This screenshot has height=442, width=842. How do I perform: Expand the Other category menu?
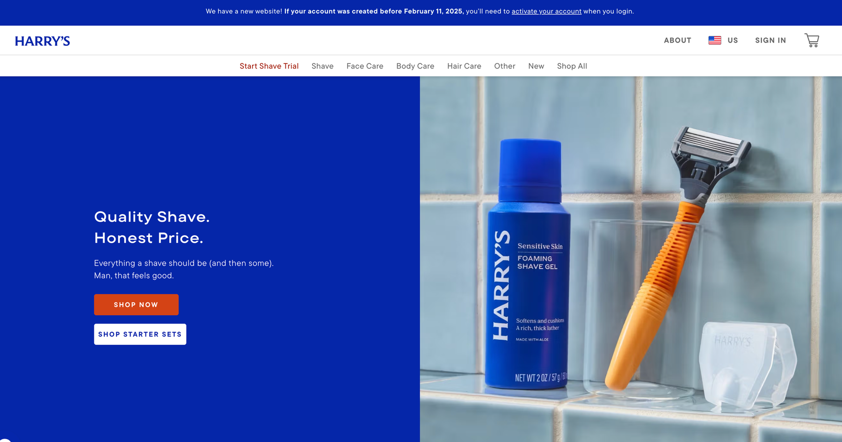pos(505,66)
